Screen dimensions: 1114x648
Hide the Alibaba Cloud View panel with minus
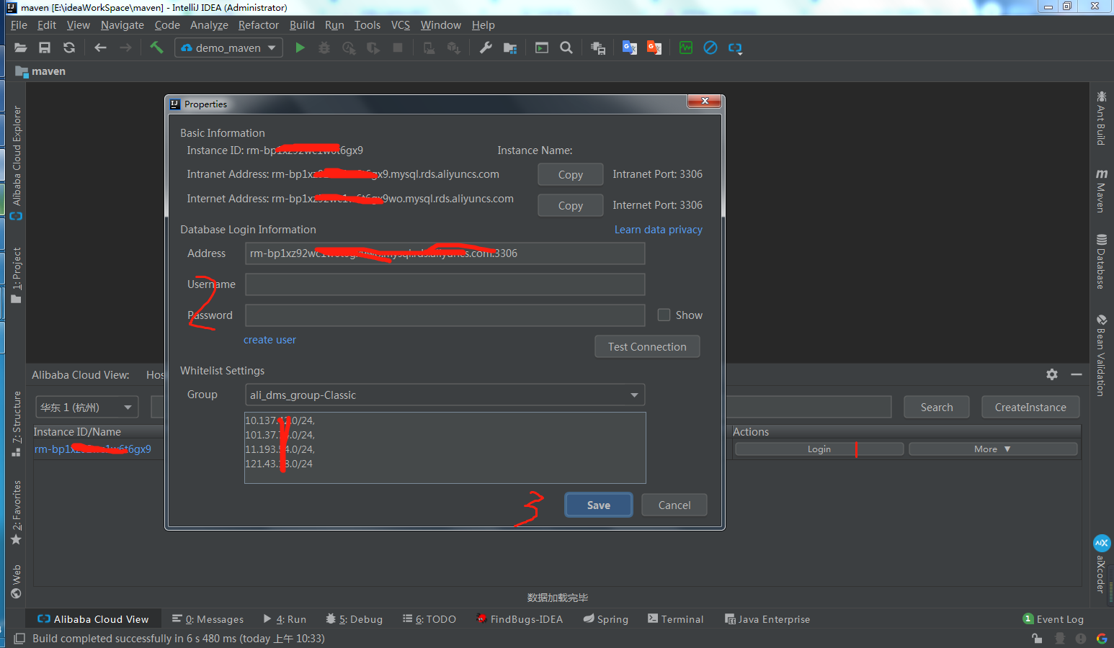point(1077,374)
